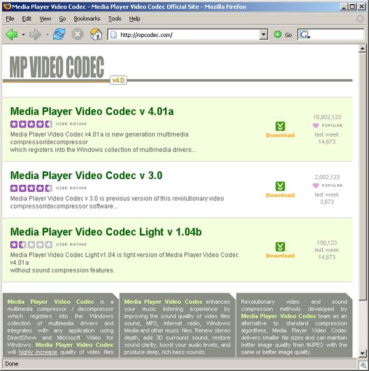
Task: Click the green Go button
Action: [x=283, y=35]
